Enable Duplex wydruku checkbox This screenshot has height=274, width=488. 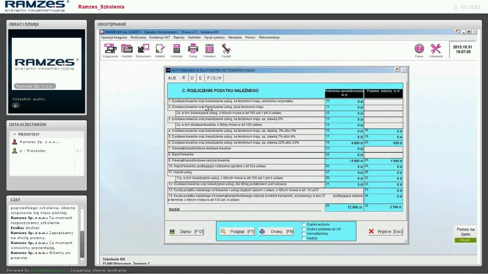(303, 225)
